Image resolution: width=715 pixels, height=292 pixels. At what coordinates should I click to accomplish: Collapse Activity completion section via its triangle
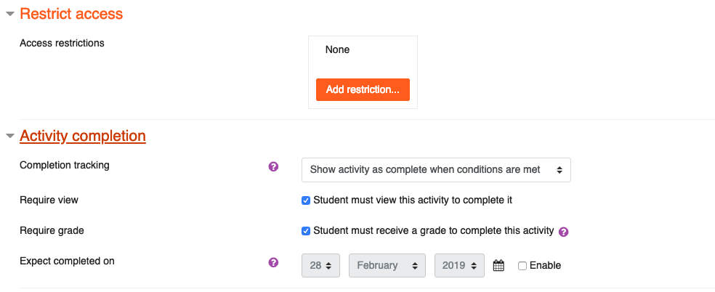pos(10,136)
